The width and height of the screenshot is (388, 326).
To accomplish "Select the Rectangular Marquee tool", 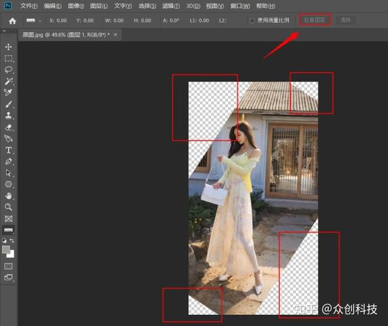I will pyautogui.click(x=8, y=58).
